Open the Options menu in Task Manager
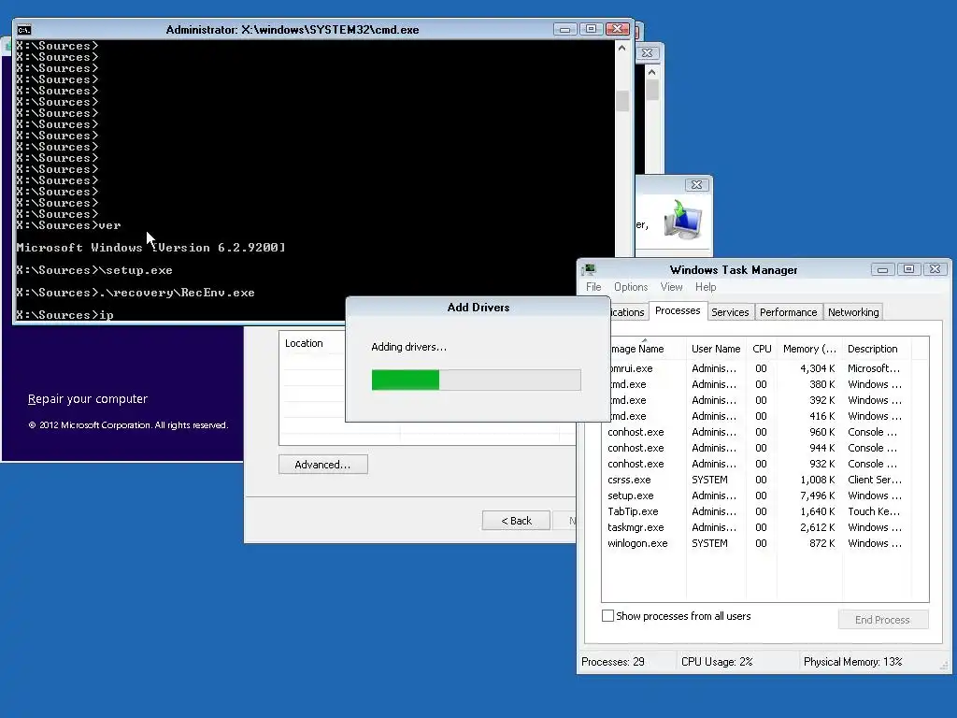Image resolution: width=957 pixels, height=718 pixels. coord(631,287)
